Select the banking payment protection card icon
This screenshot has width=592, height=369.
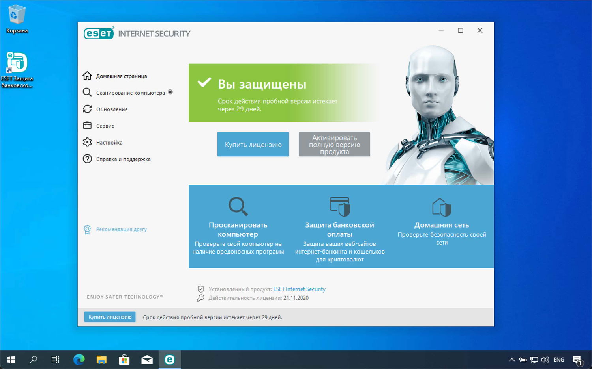point(339,206)
